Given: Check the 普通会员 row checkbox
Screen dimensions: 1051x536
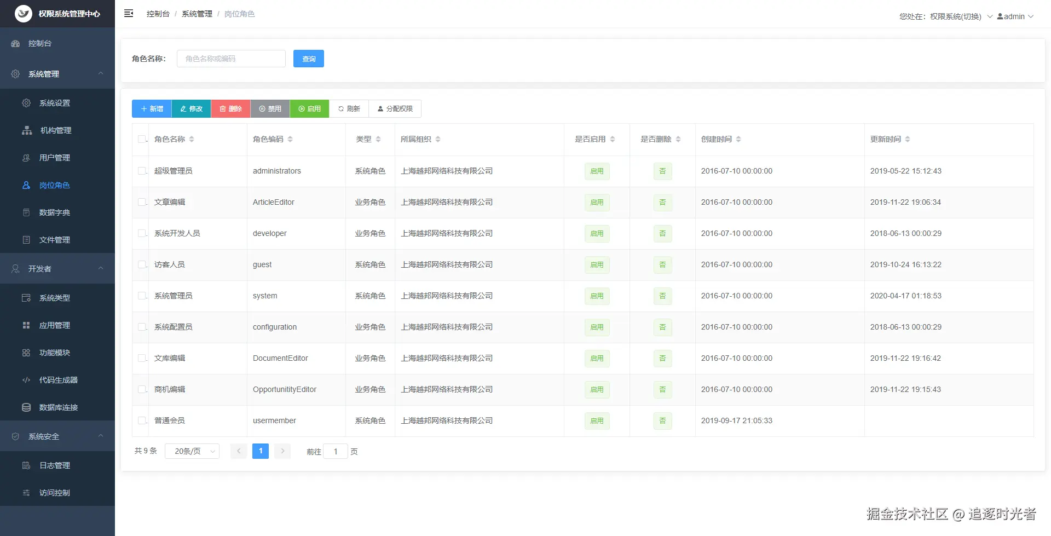Looking at the screenshot, I should pyautogui.click(x=142, y=420).
